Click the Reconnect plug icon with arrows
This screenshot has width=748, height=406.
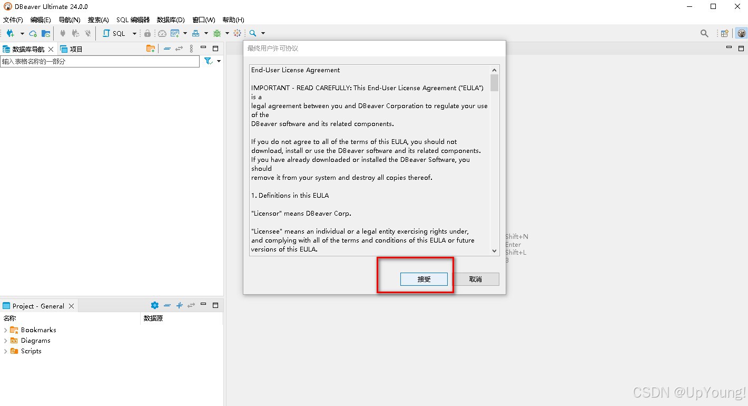point(75,33)
